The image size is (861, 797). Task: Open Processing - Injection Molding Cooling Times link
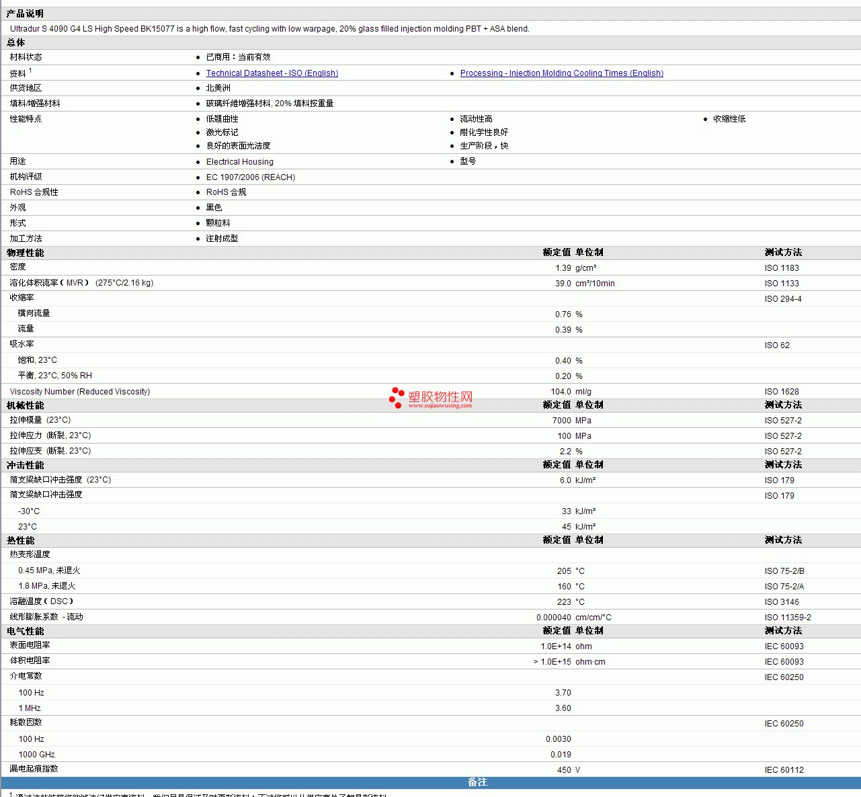[561, 73]
